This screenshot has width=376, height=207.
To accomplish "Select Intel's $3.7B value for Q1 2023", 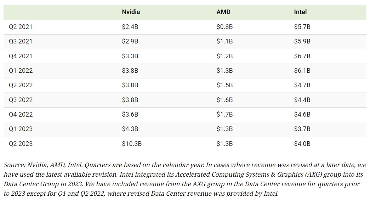I will point(302,129).
